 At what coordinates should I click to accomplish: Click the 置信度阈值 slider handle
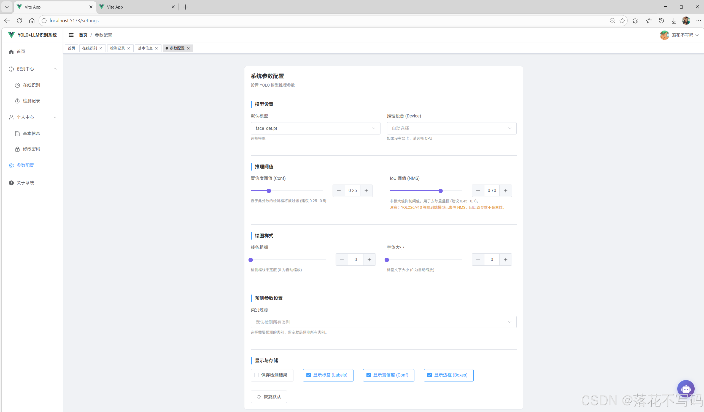pos(269,191)
